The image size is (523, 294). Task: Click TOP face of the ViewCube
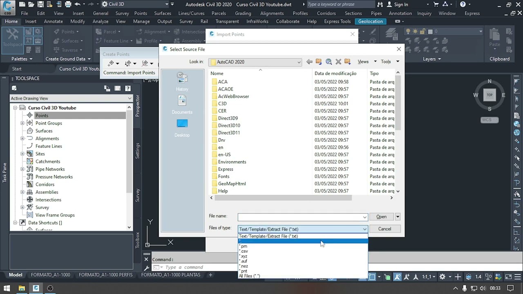coord(489,95)
